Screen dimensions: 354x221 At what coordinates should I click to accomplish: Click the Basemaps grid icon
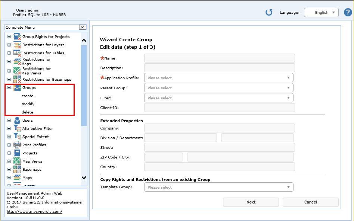(x=17, y=169)
